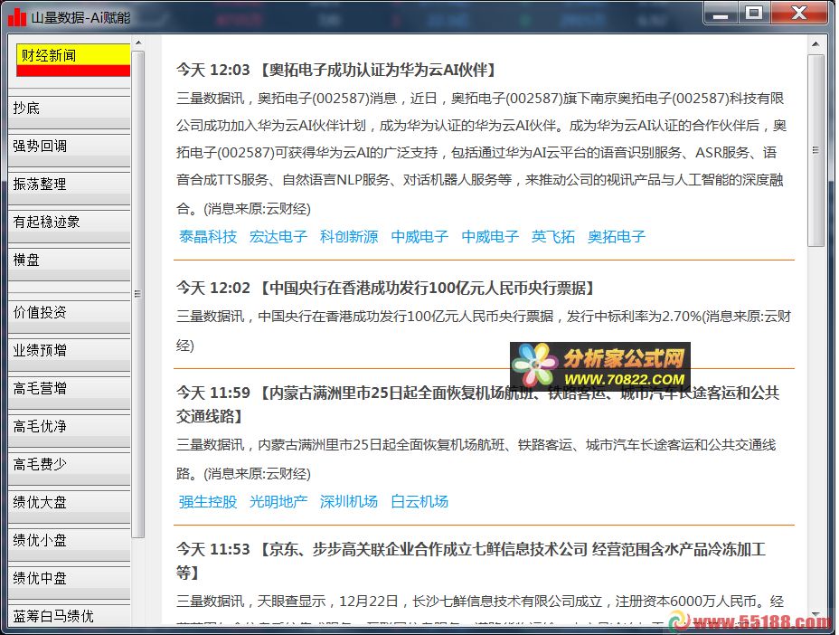
Task: Open 绩优中盘 category
Action: 69,583
